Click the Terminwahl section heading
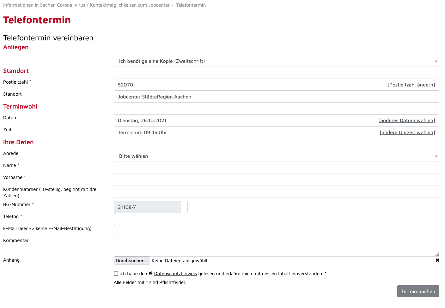 click(x=20, y=106)
